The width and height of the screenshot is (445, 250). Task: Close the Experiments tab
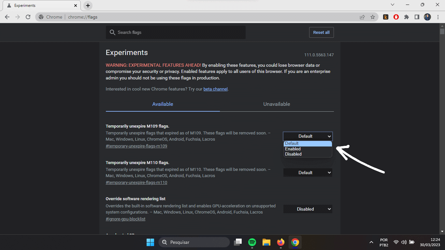[76, 6]
